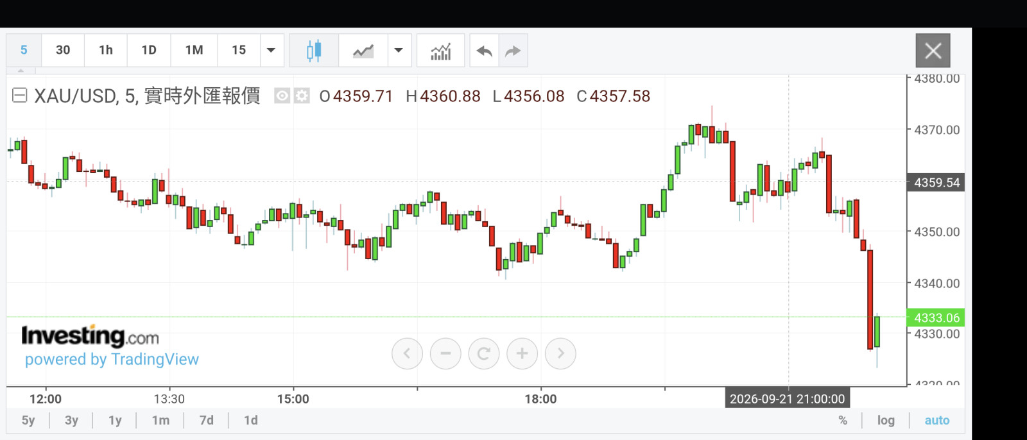Open series settings gear icon
1027x440 pixels.
point(302,96)
